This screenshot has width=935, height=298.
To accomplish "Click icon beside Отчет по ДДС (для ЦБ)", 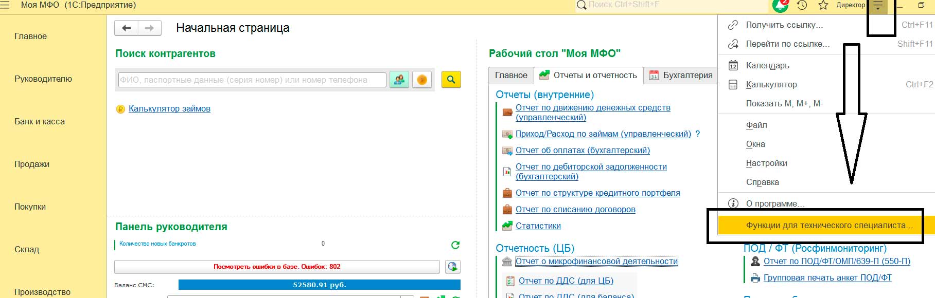I will click(x=510, y=281).
